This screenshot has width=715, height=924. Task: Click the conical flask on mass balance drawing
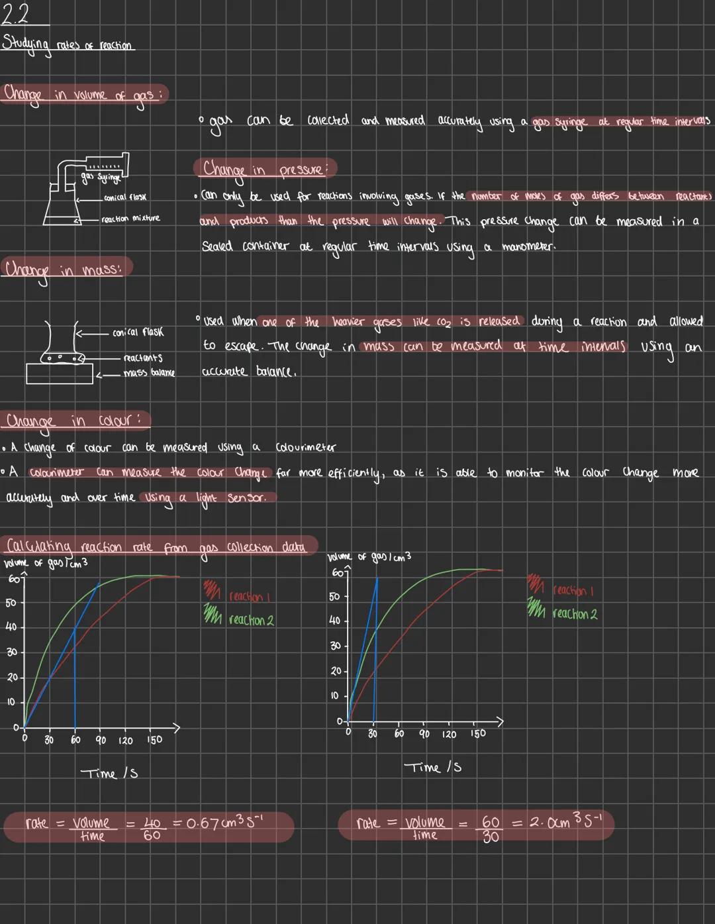pyautogui.click(x=58, y=352)
